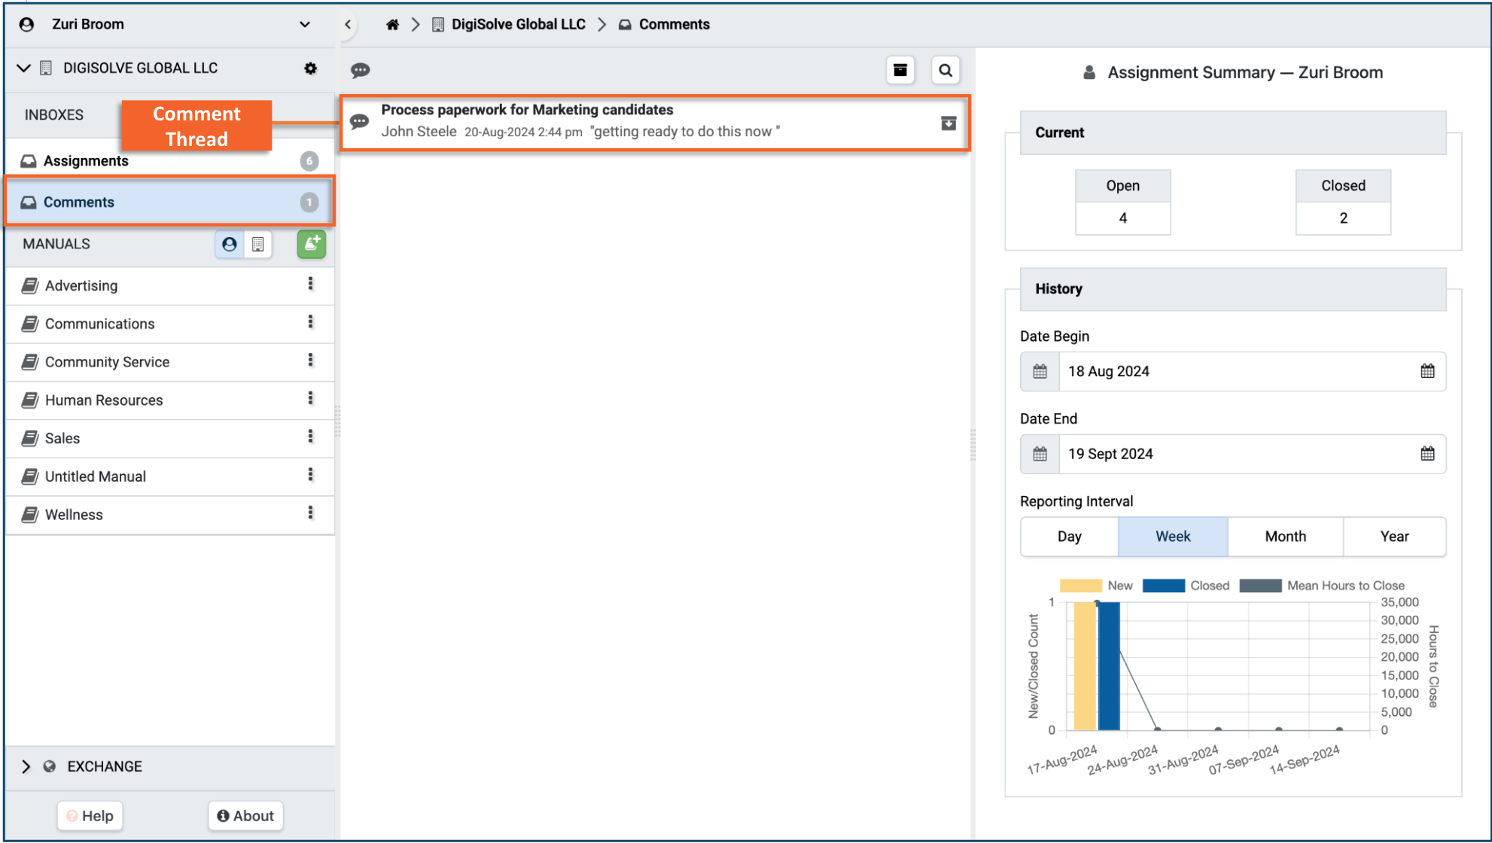Click the settings gear for DigiSolve Global LLC
This screenshot has width=1492, height=843.
point(310,68)
